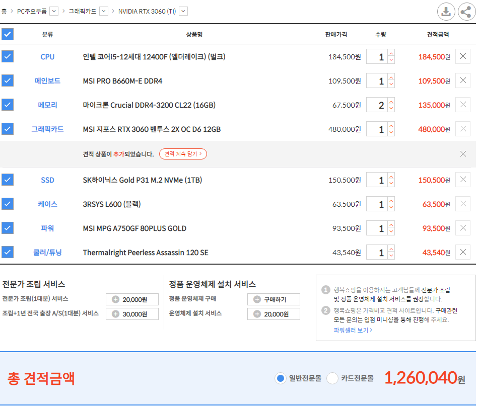Increase SSD quantity with up arrow

point(391,176)
